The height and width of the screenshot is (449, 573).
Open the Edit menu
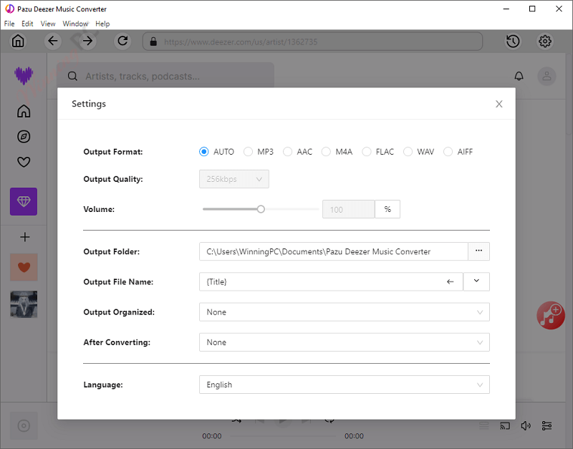(27, 24)
